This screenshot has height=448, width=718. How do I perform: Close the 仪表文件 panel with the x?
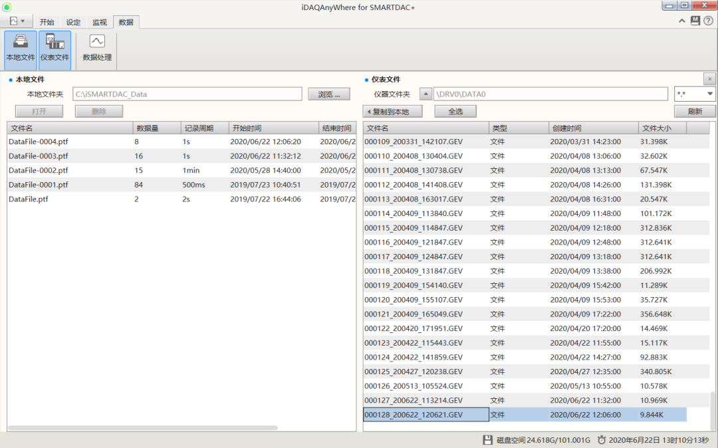pyautogui.click(x=709, y=78)
